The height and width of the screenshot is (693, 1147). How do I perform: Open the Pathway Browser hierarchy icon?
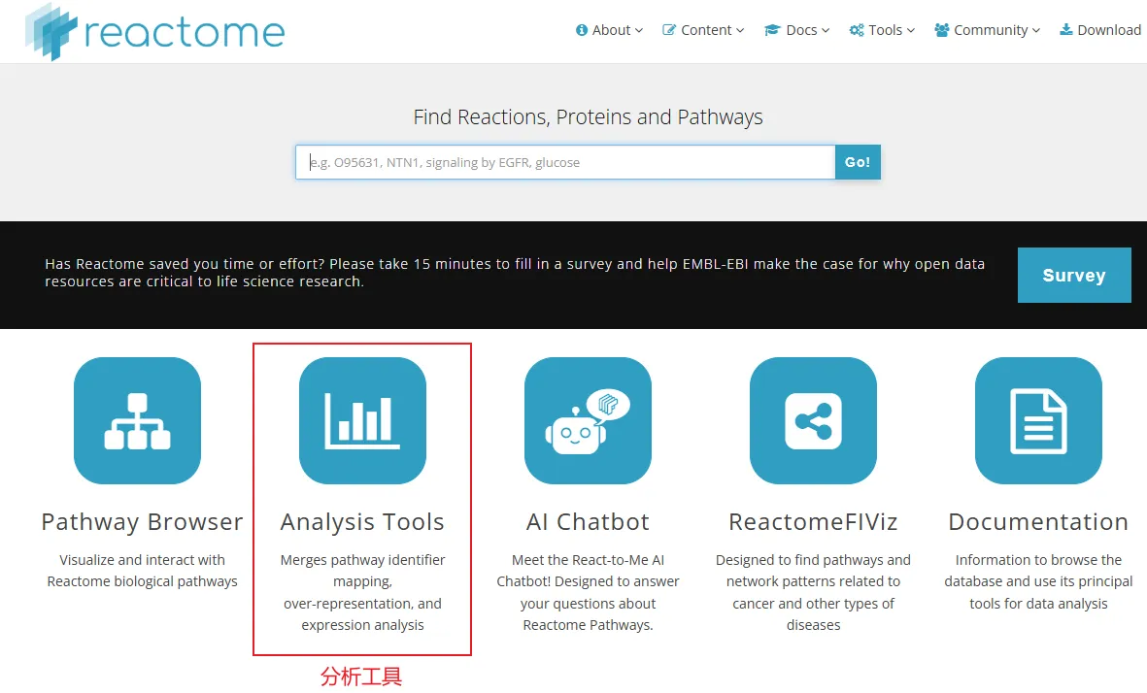click(x=137, y=420)
